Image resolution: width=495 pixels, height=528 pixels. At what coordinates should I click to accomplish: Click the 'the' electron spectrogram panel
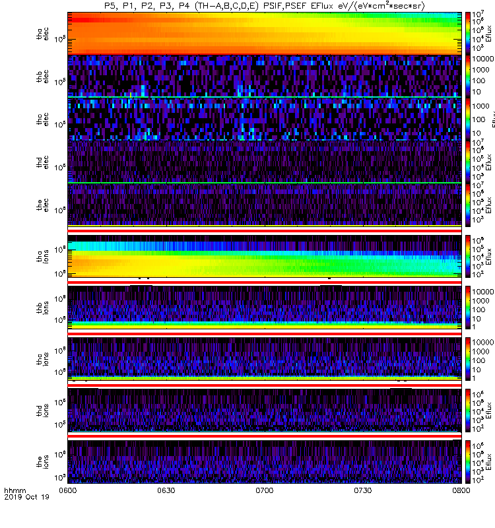pos(265,205)
